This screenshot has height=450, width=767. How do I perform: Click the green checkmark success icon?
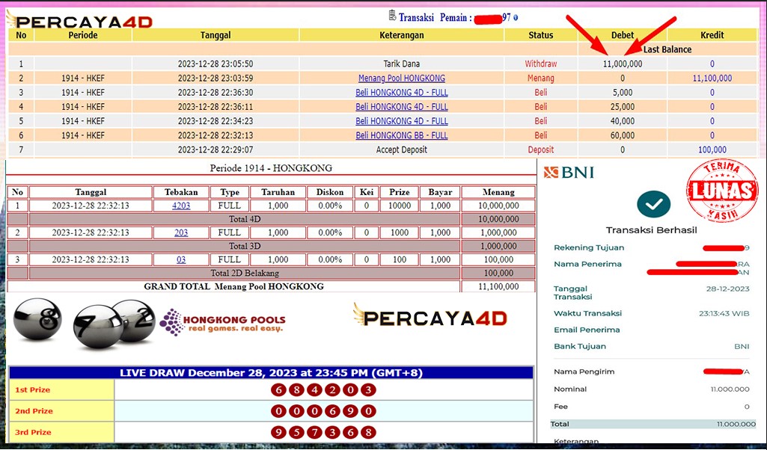pyautogui.click(x=653, y=203)
